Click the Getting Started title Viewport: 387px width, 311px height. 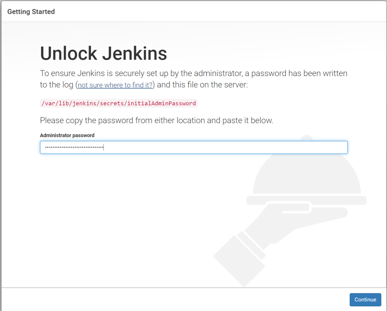[x=31, y=12]
